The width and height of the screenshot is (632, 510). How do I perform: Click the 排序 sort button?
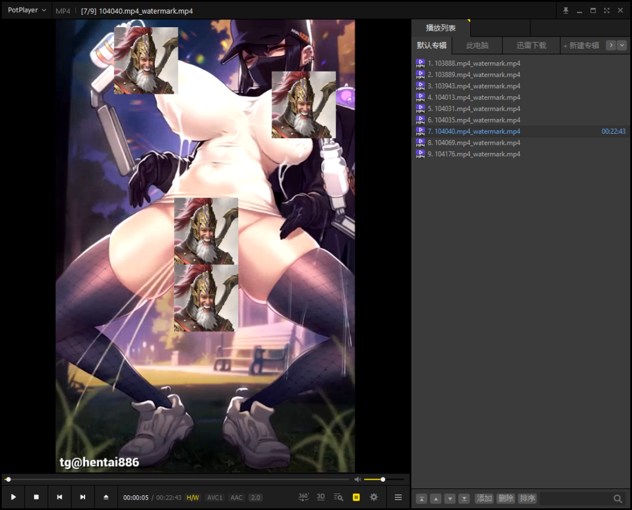point(527,498)
